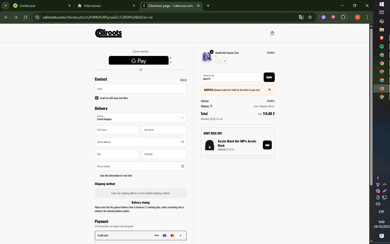Open the Extensions puzzle menu
This screenshot has width=390, height=244.
tap(343, 17)
